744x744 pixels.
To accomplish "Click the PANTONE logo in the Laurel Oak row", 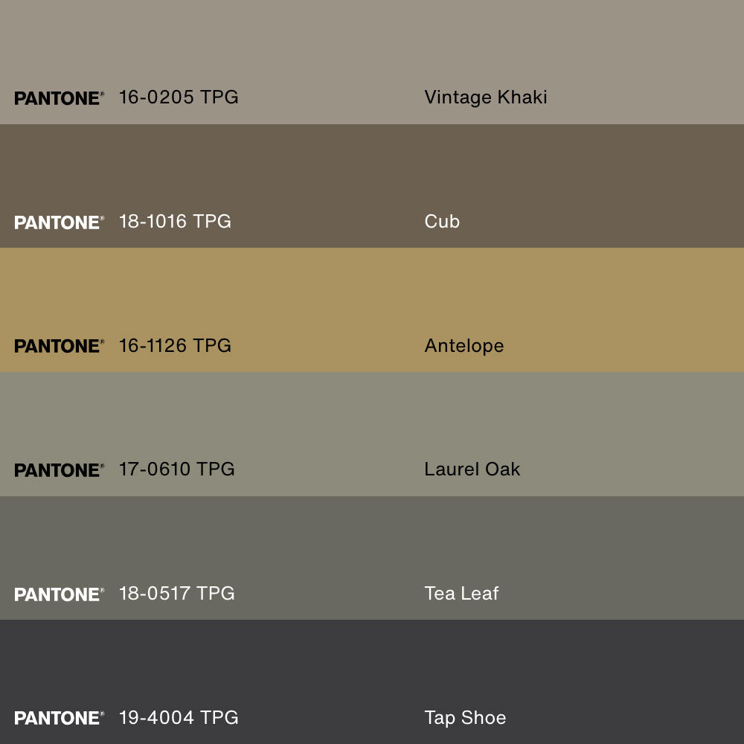I will pyautogui.click(x=59, y=470).
